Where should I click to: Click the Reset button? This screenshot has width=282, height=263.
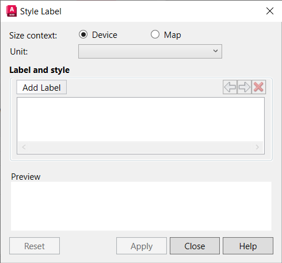[x=35, y=246]
